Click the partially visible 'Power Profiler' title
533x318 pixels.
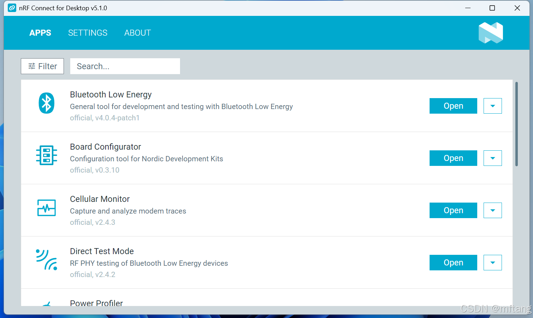[x=96, y=303]
